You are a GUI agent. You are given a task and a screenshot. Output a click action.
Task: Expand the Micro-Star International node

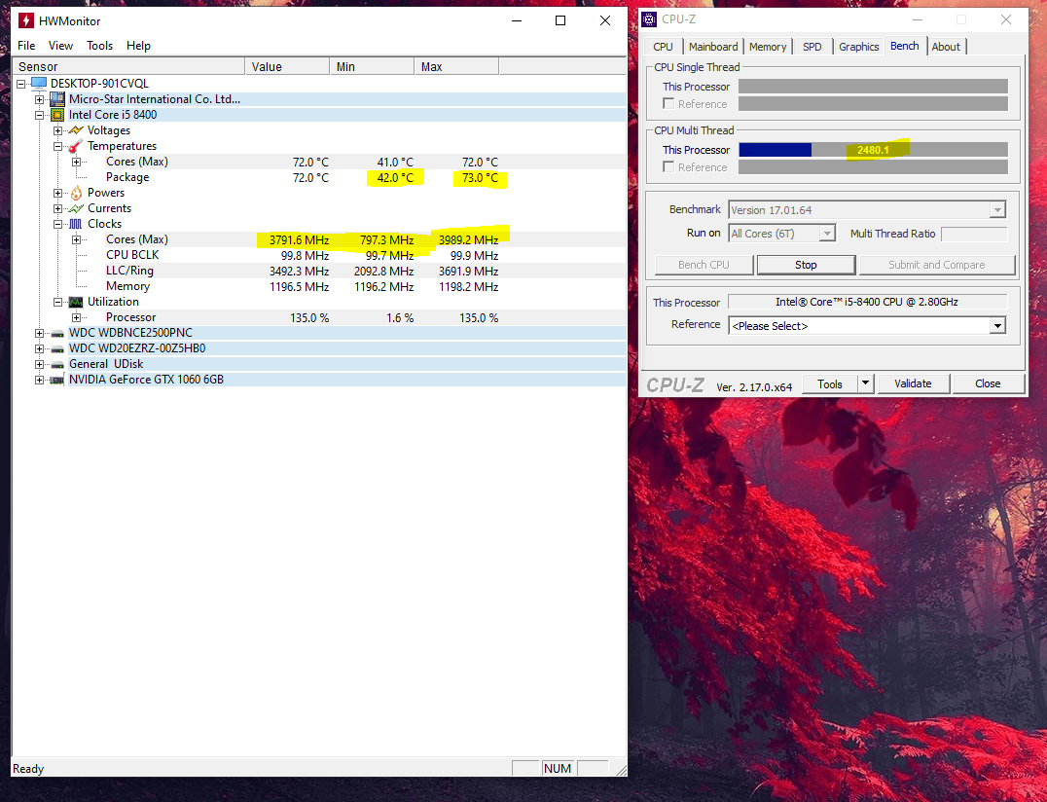click(39, 99)
